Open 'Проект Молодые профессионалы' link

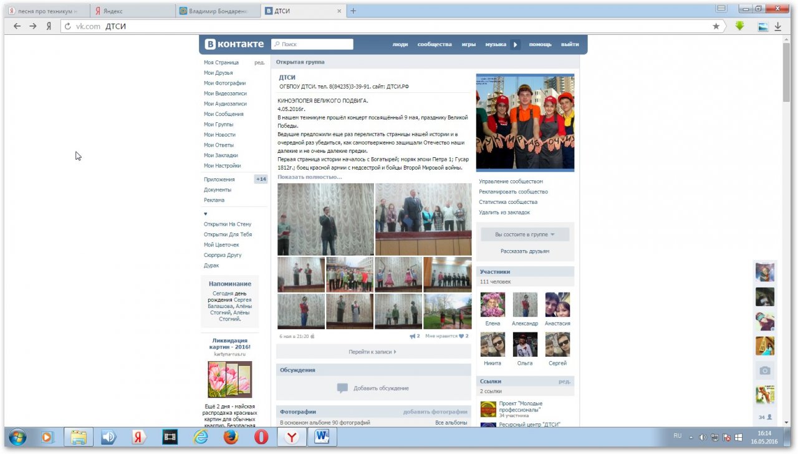coord(521,407)
